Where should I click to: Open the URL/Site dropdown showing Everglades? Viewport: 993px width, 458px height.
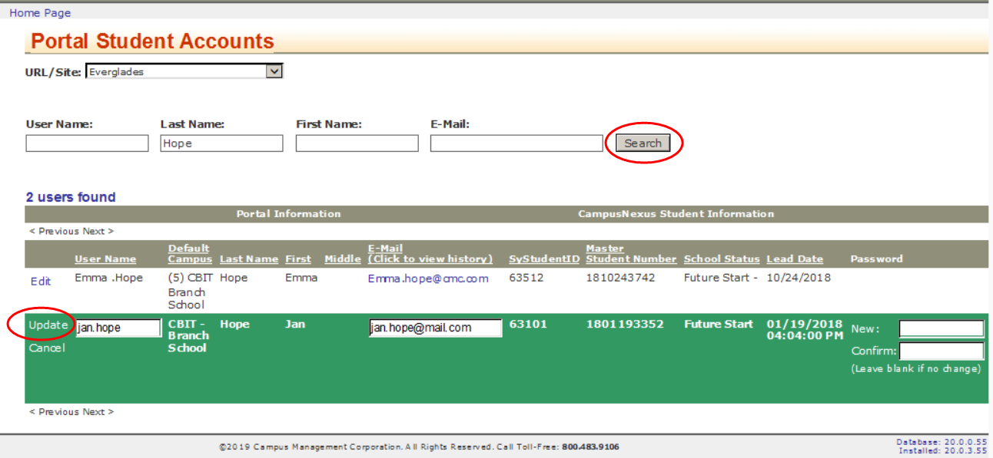184,71
